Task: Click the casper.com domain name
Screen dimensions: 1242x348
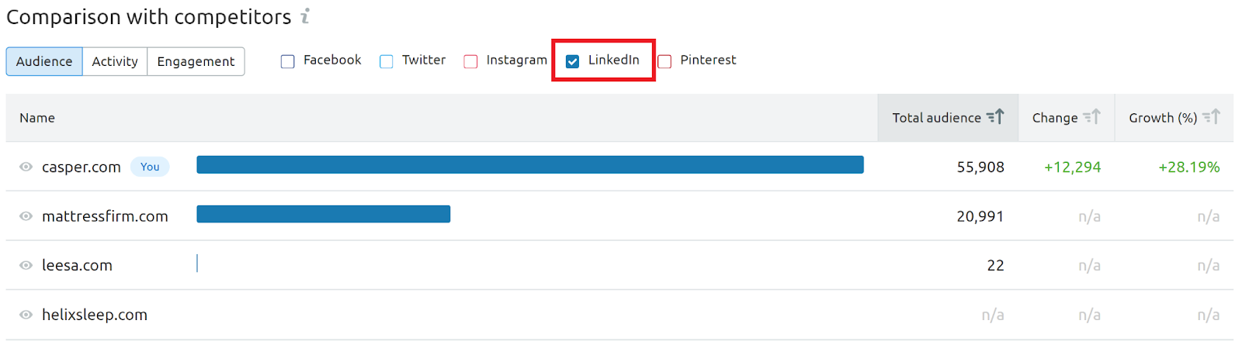Action: coord(82,167)
